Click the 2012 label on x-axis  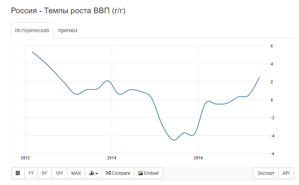(x=25, y=158)
